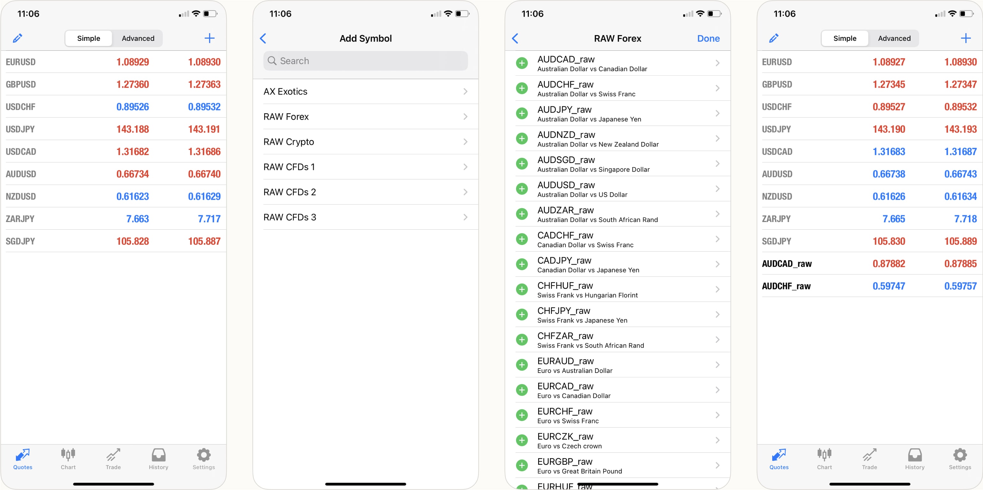Add EURGBP_raw using its green plus
Viewport: 983px width, 490px height.
click(522, 465)
